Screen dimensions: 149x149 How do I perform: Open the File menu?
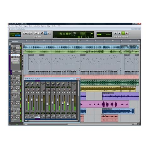(9, 26)
